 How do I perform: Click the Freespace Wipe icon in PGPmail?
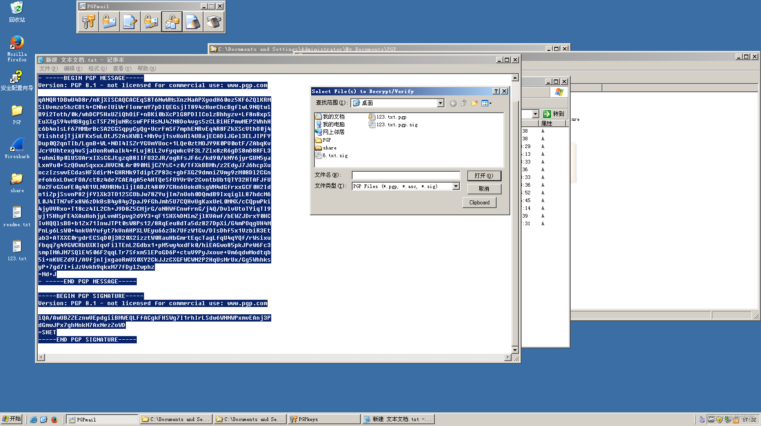(x=214, y=22)
